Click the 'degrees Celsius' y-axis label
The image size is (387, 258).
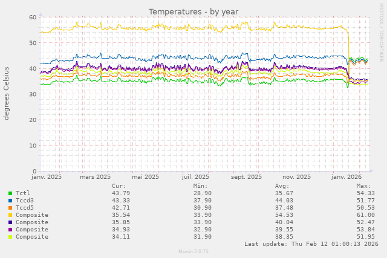point(7,94)
